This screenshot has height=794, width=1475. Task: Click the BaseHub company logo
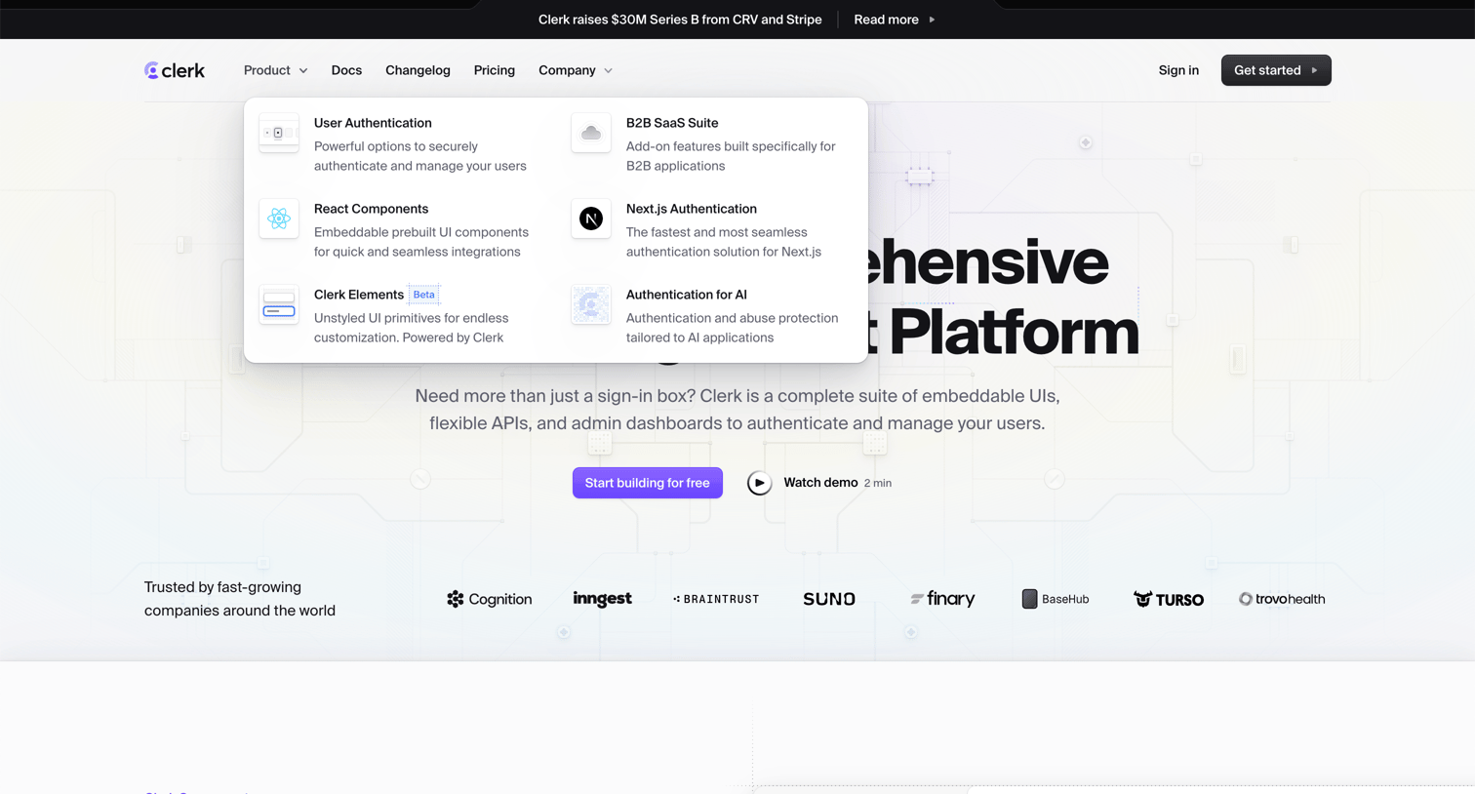click(x=1056, y=599)
